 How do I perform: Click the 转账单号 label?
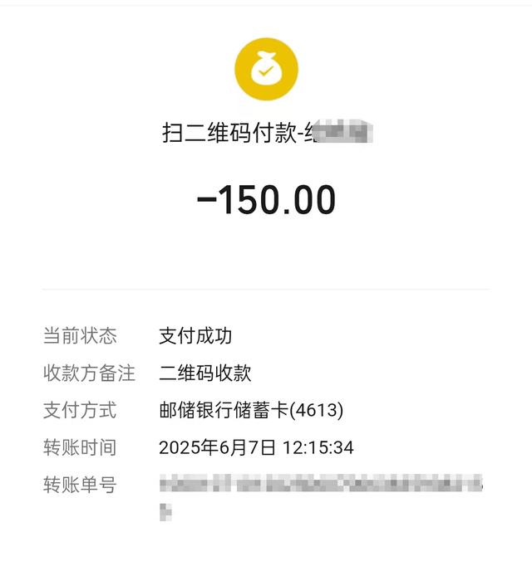(80, 486)
